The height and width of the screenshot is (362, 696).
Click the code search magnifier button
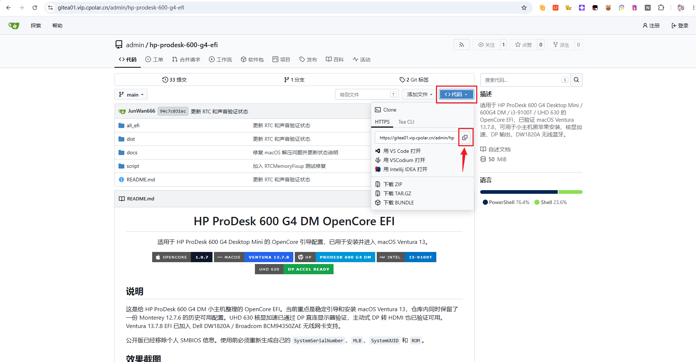point(576,80)
